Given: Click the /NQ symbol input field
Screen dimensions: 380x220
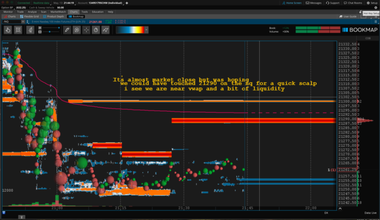Looking at the screenshot, I should tap(12, 22).
